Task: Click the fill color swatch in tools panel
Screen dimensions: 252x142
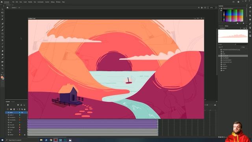Action: point(2,77)
